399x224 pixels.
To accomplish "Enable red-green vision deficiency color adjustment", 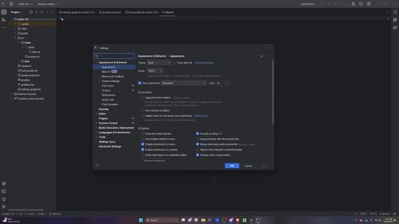I will (x=143, y=116).
